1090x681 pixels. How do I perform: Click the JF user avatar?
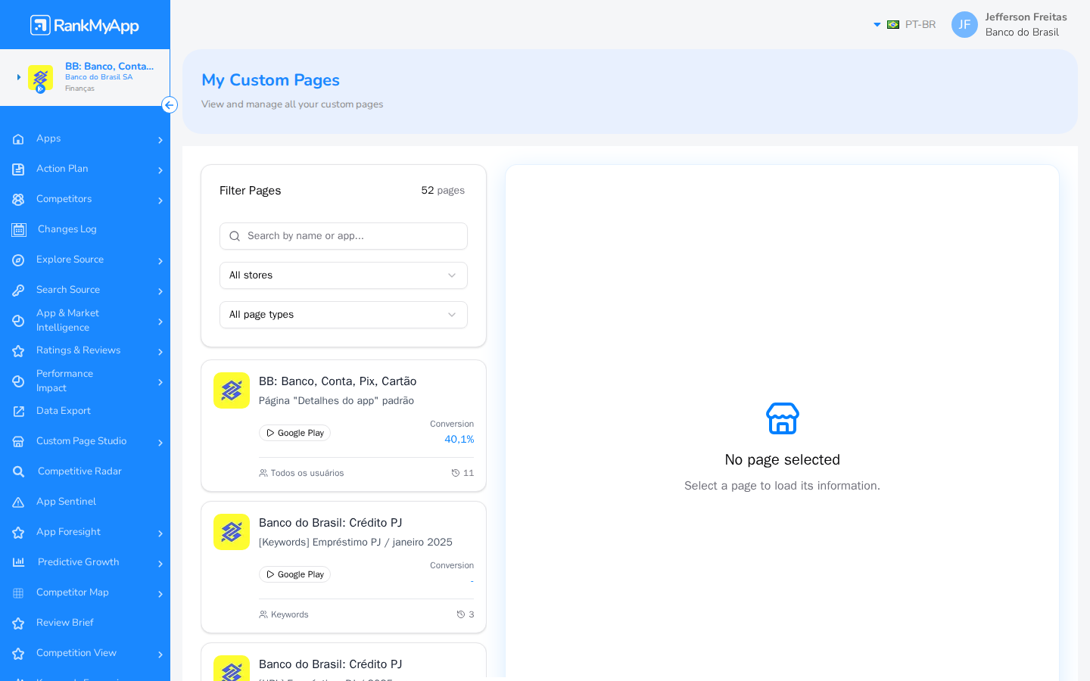tap(964, 25)
